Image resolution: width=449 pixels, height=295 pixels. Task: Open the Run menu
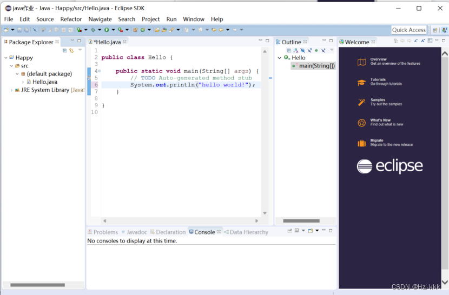pyautogui.click(x=171, y=19)
